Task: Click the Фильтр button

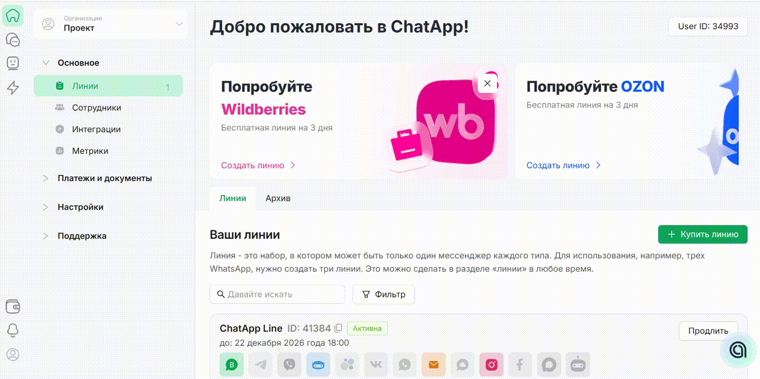Action: pyautogui.click(x=383, y=294)
